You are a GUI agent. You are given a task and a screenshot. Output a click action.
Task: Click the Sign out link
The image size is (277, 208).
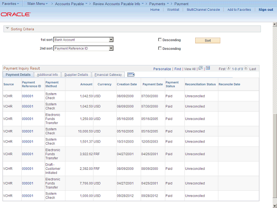[x=266, y=10]
